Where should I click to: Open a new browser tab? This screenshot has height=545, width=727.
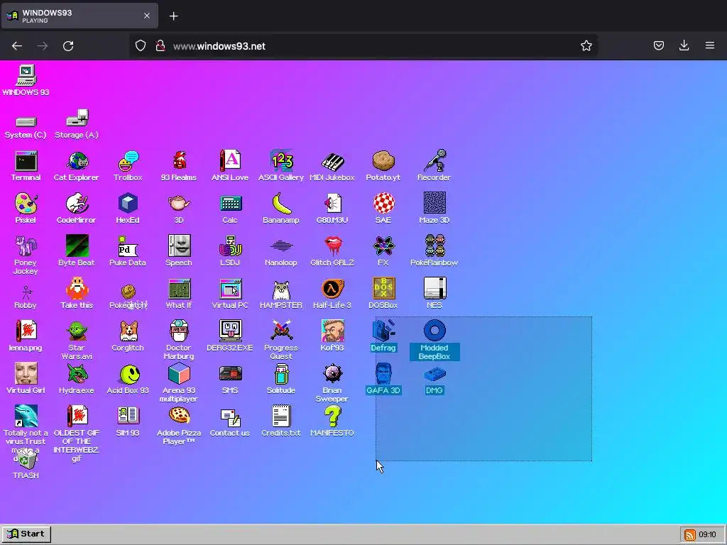[173, 16]
